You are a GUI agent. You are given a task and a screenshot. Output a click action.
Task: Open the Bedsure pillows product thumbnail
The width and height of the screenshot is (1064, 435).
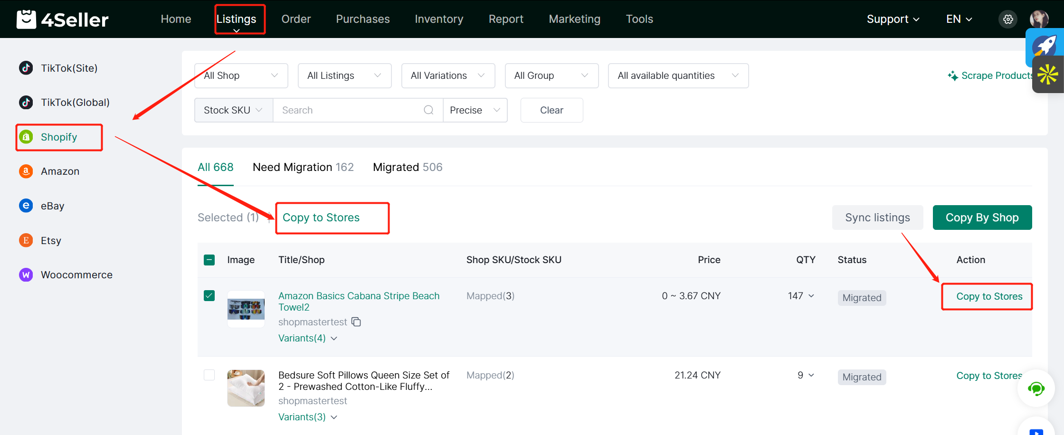pyautogui.click(x=246, y=388)
